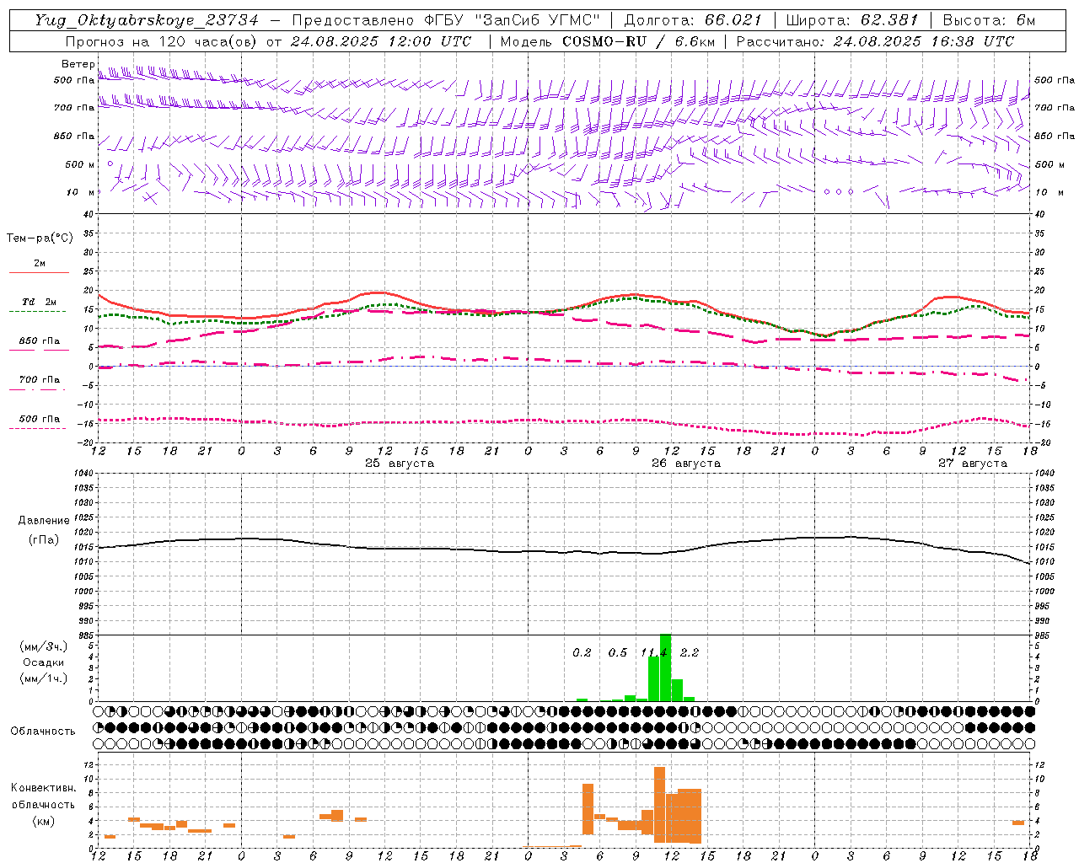Click the dotted pink line sample under 500 гПа legend
This screenshot has width=1079, height=863.
click(37, 428)
